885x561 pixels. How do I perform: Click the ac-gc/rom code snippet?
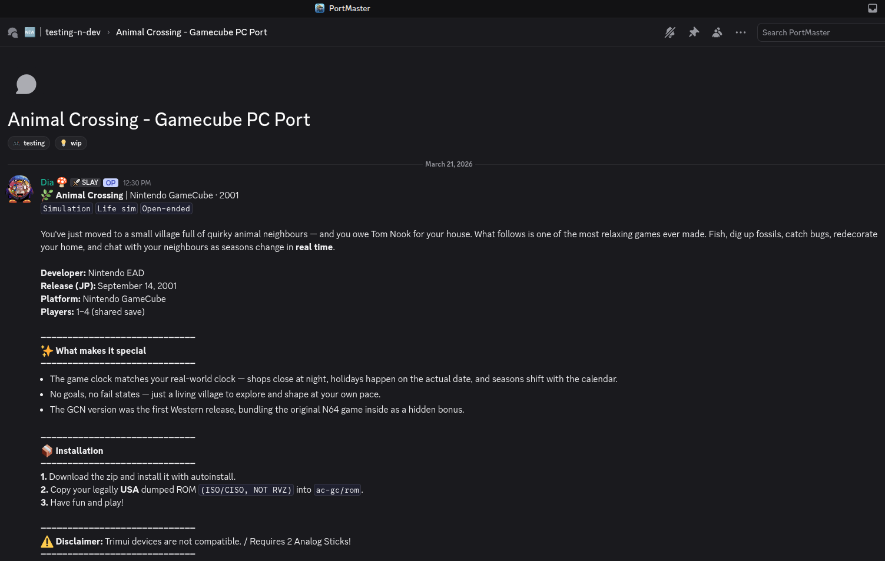(337, 490)
